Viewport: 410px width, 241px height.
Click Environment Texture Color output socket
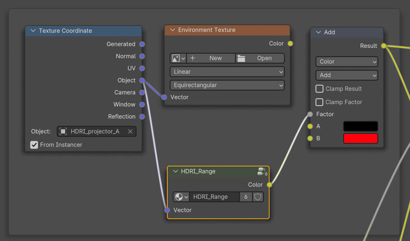click(290, 43)
